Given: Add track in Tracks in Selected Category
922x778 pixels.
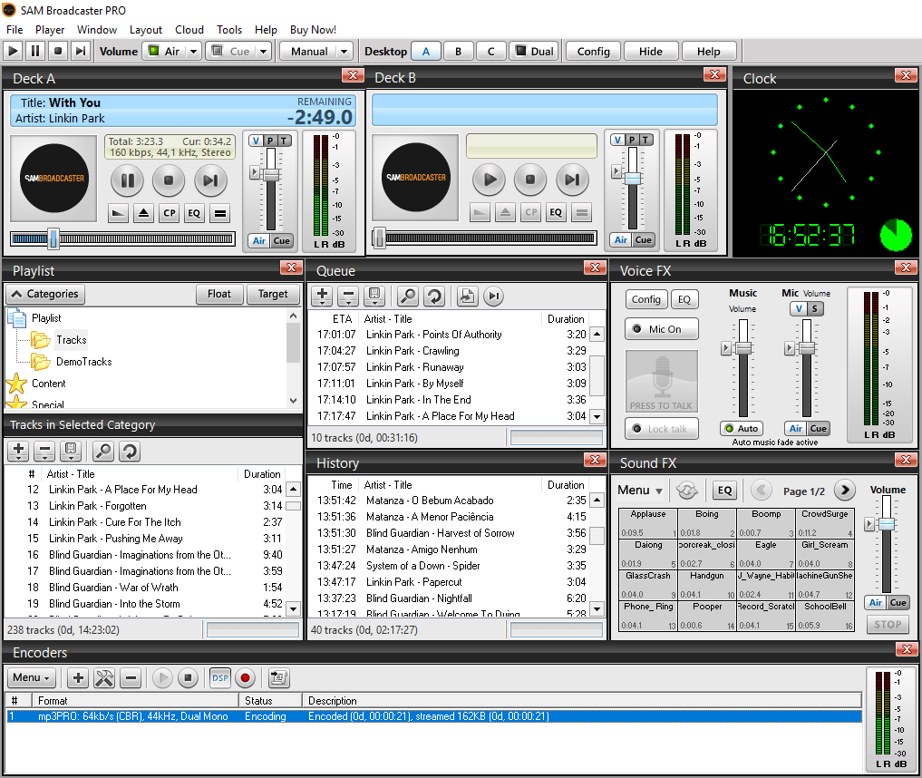Looking at the screenshot, I should [18, 451].
